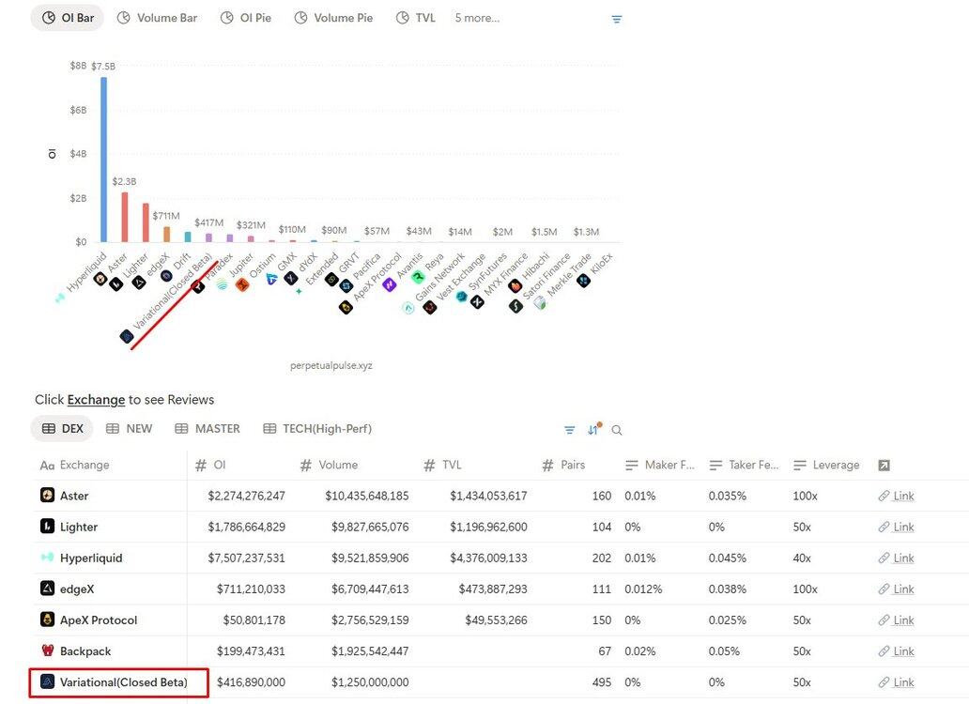
Task: Click the arrow icon in last column header
Action: click(x=884, y=466)
